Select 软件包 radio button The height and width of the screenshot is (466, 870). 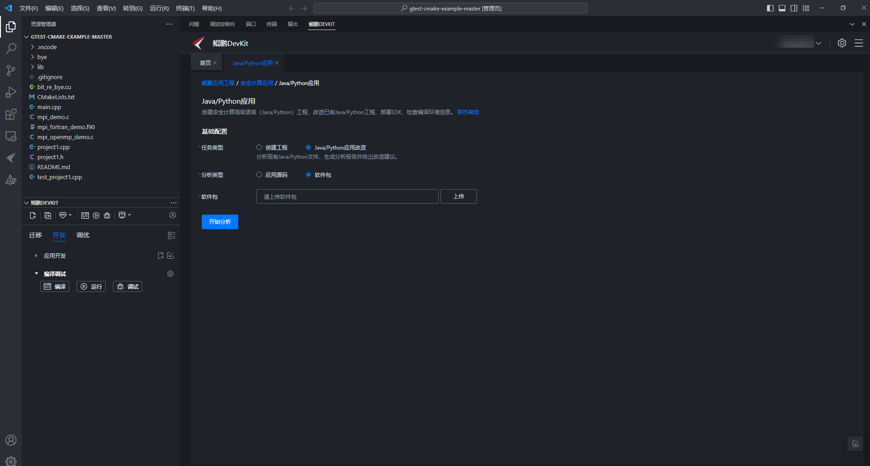(x=308, y=175)
